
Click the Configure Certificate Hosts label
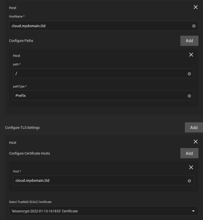click(x=29, y=153)
